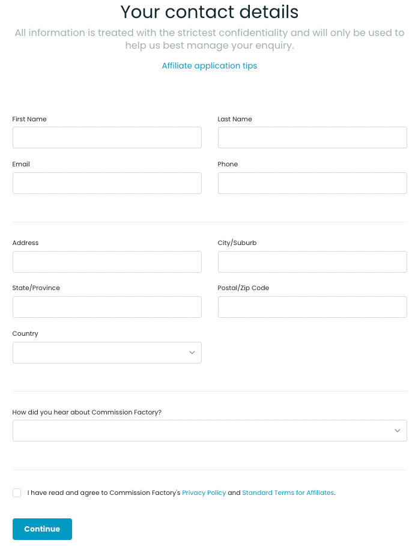415x546 pixels.
Task: Click inside the First Name field
Action: (107, 138)
